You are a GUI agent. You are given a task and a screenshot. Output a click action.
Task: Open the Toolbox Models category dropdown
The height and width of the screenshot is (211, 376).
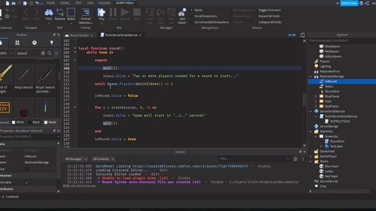6,53
